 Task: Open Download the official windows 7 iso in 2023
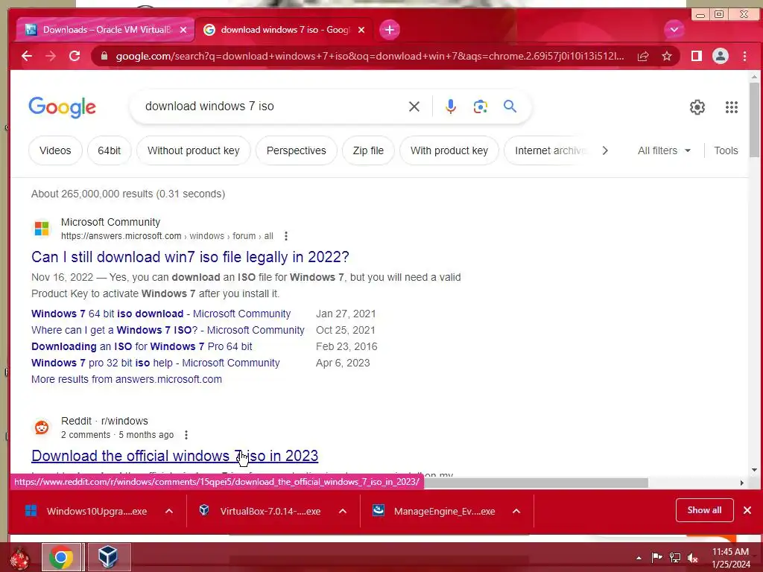pyautogui.click(x=174, y=456)
